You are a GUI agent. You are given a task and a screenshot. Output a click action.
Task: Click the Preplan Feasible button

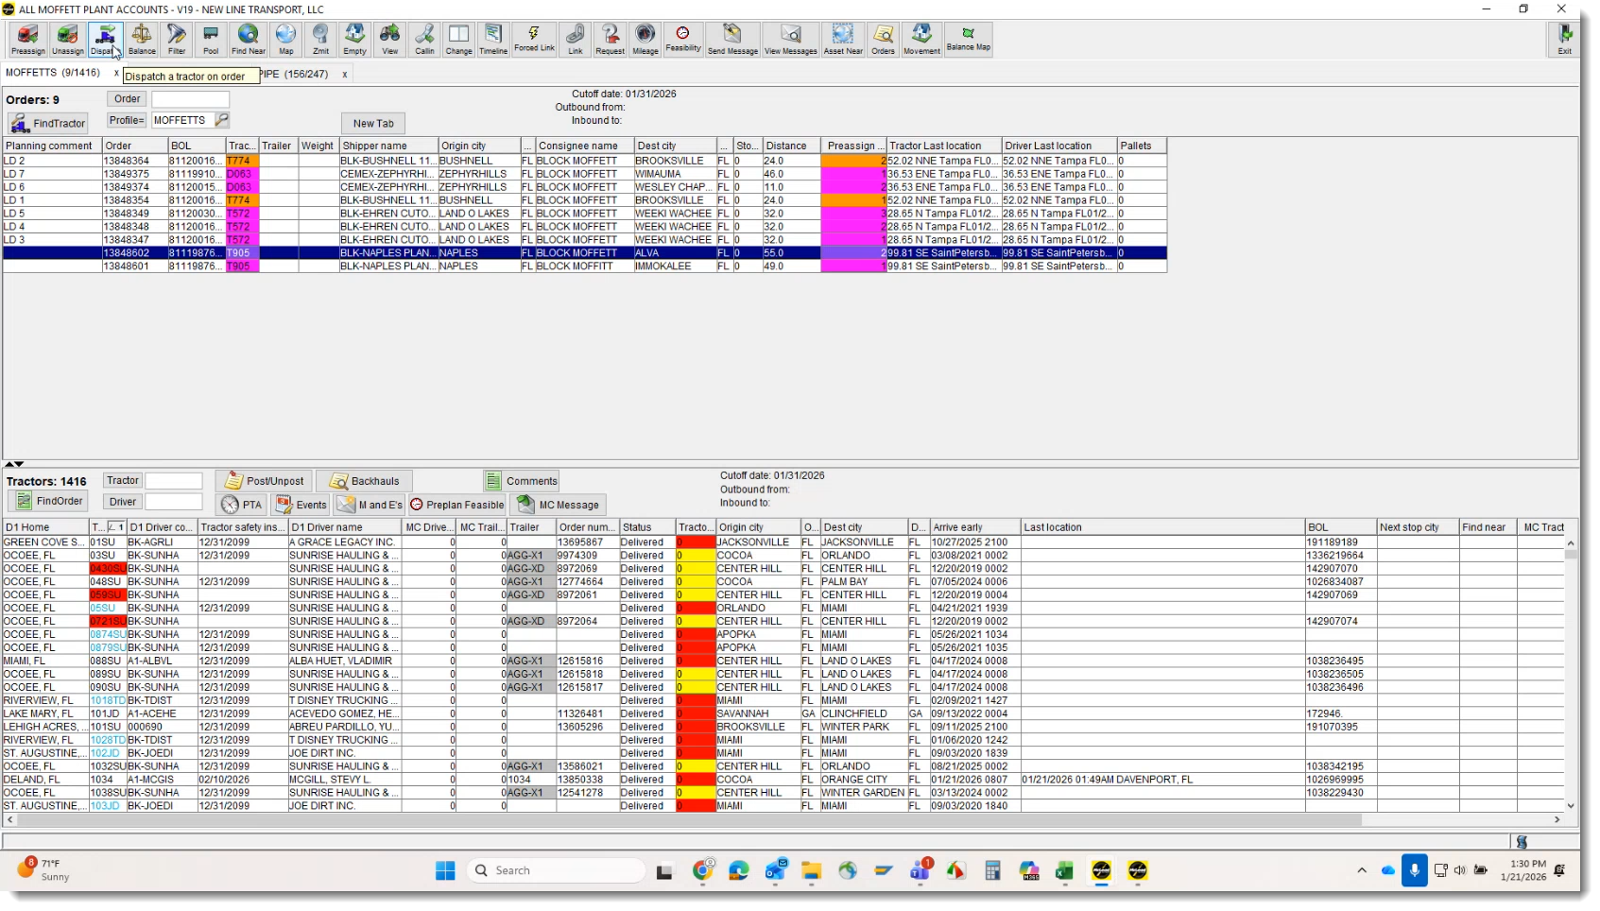[x=457, y=505]
